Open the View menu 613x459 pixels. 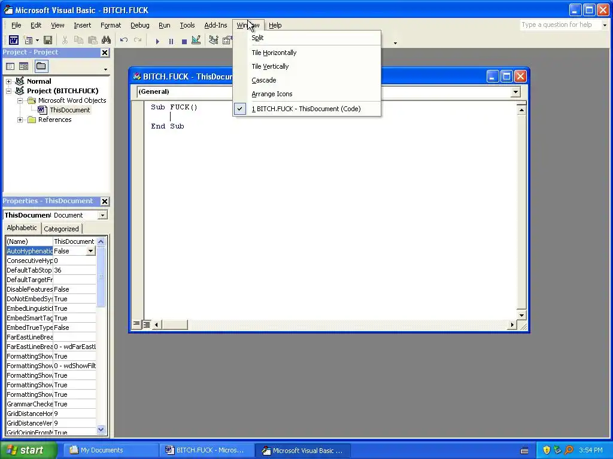57,25
